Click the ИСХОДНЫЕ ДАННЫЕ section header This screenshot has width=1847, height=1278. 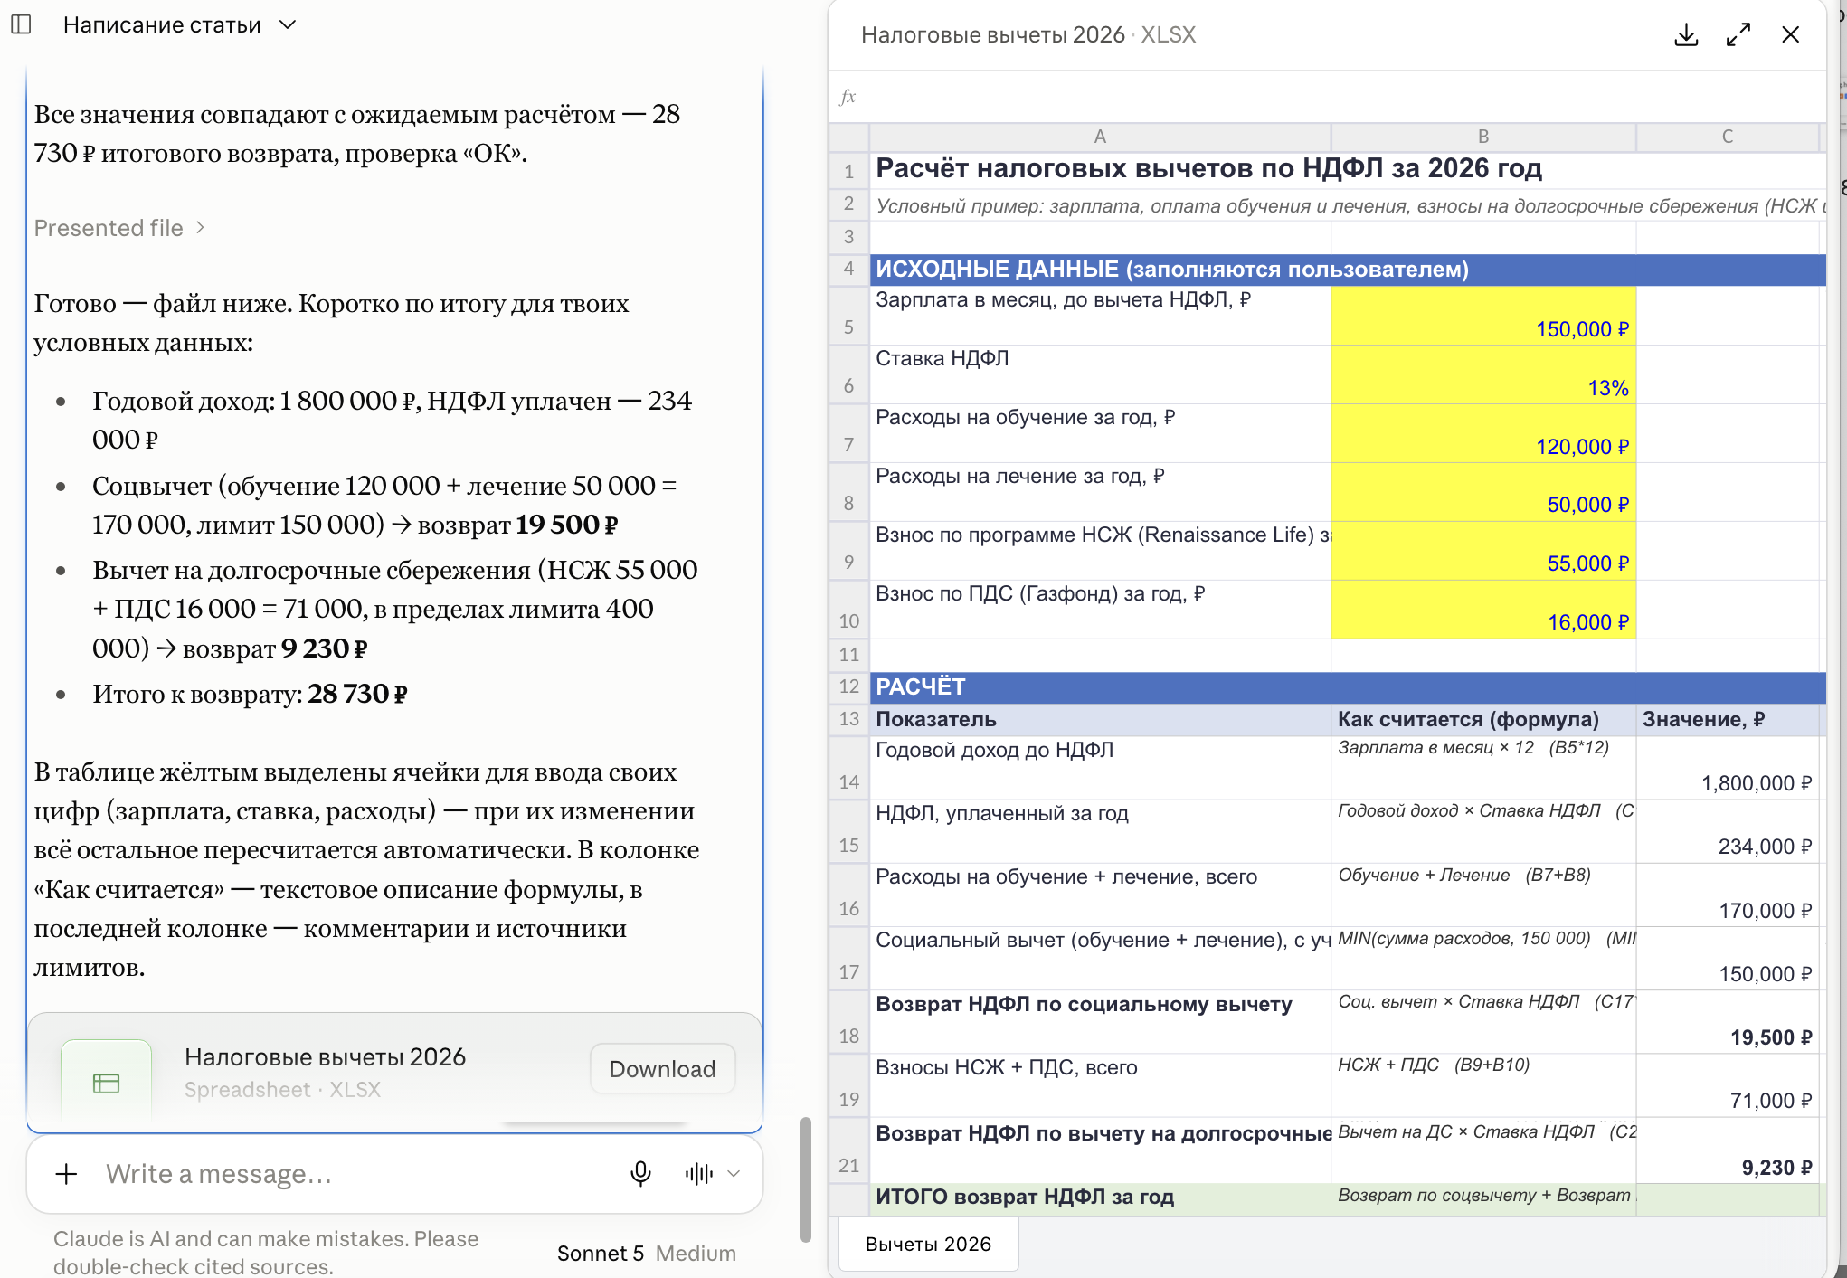pos(1348,270)
